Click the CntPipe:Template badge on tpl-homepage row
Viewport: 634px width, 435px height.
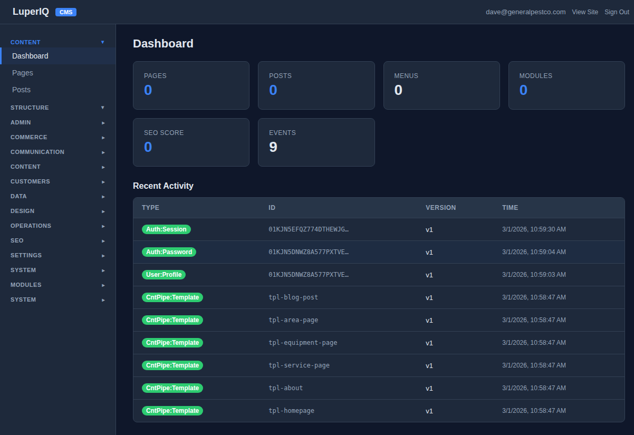(172, 410)
